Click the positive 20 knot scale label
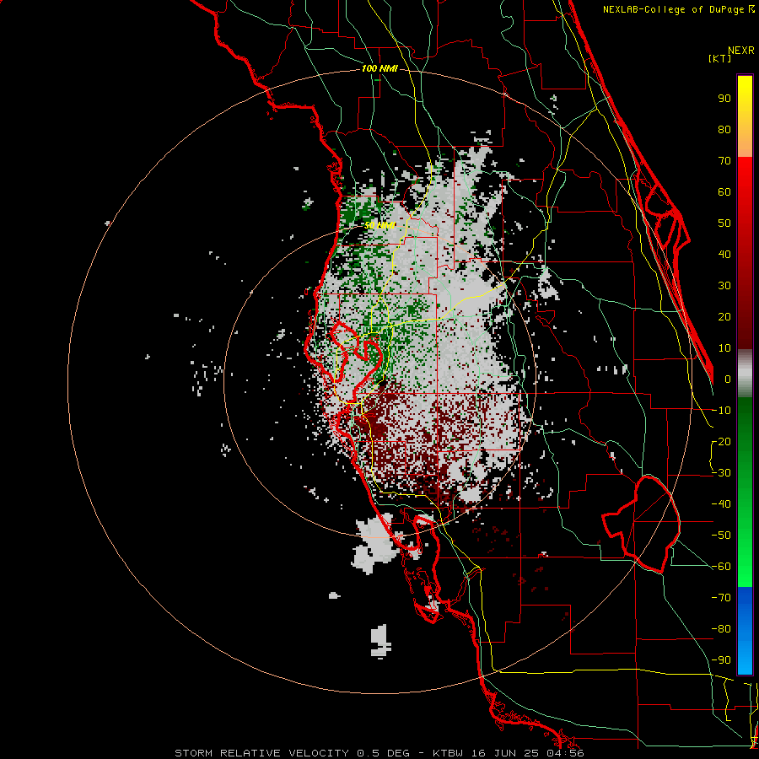This screenshot has height=759, width=759. 724,316
